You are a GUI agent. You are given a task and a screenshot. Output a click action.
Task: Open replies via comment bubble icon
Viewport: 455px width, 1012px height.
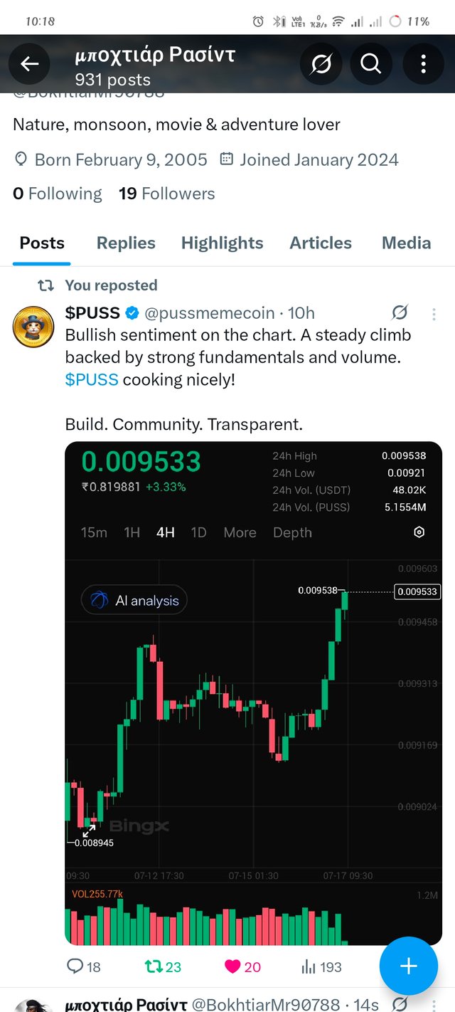[75, 966]
